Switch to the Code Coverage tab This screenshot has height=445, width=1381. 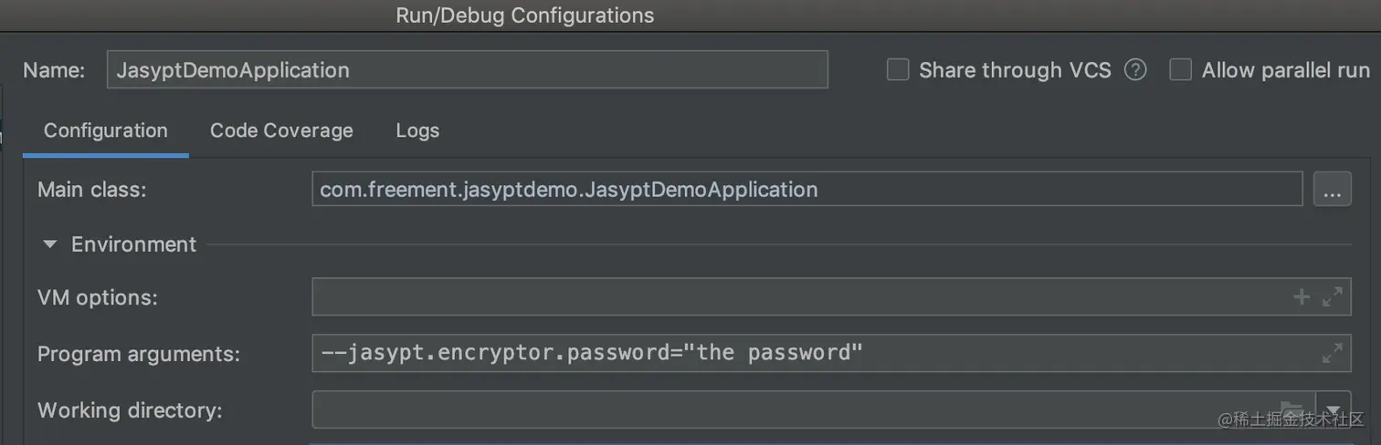click(281, 130)
